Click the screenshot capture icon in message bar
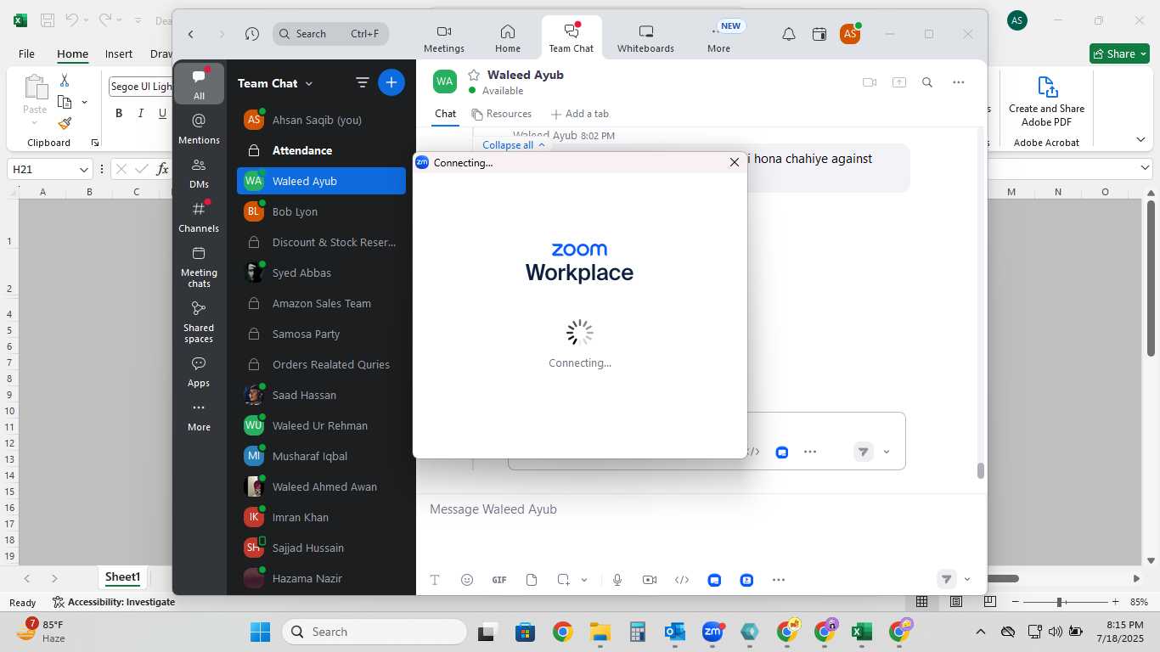The image size is (1160, 652). [564, 580]
